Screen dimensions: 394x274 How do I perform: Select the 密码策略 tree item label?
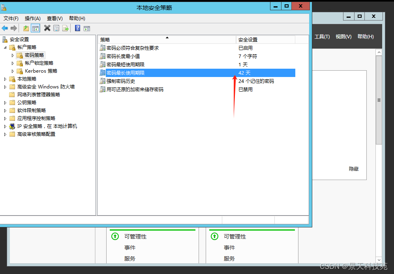34,55
